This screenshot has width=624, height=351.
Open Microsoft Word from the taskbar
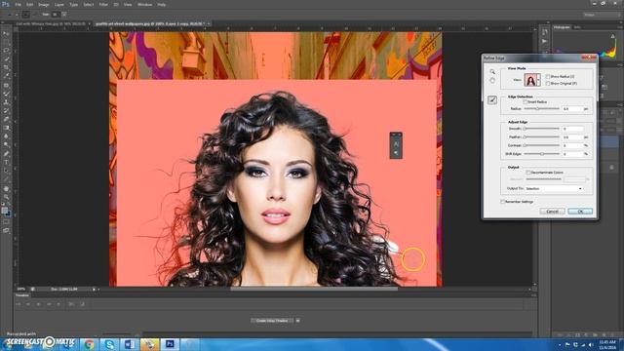click(x=130, y=344)
